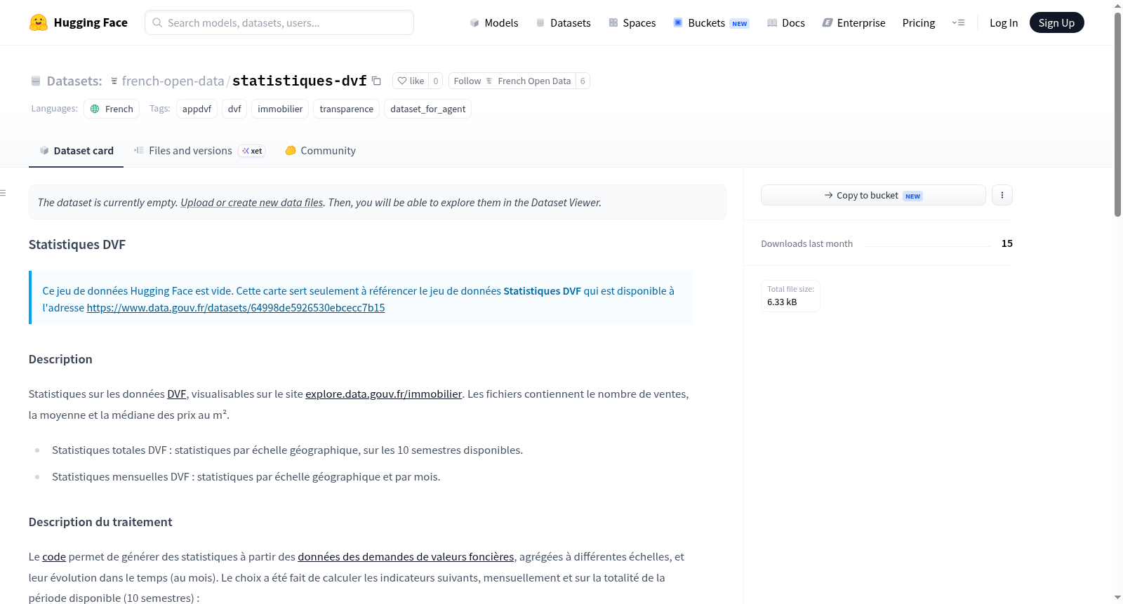Expand the more navigation menu icon
This screenshot has width=1123, height=604.
point(958,22)
